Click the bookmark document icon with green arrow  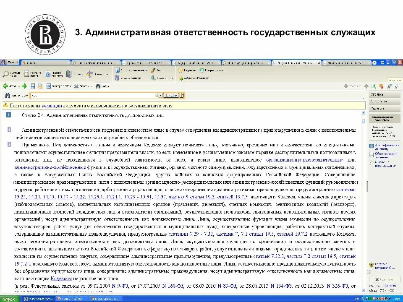[374, 86]
